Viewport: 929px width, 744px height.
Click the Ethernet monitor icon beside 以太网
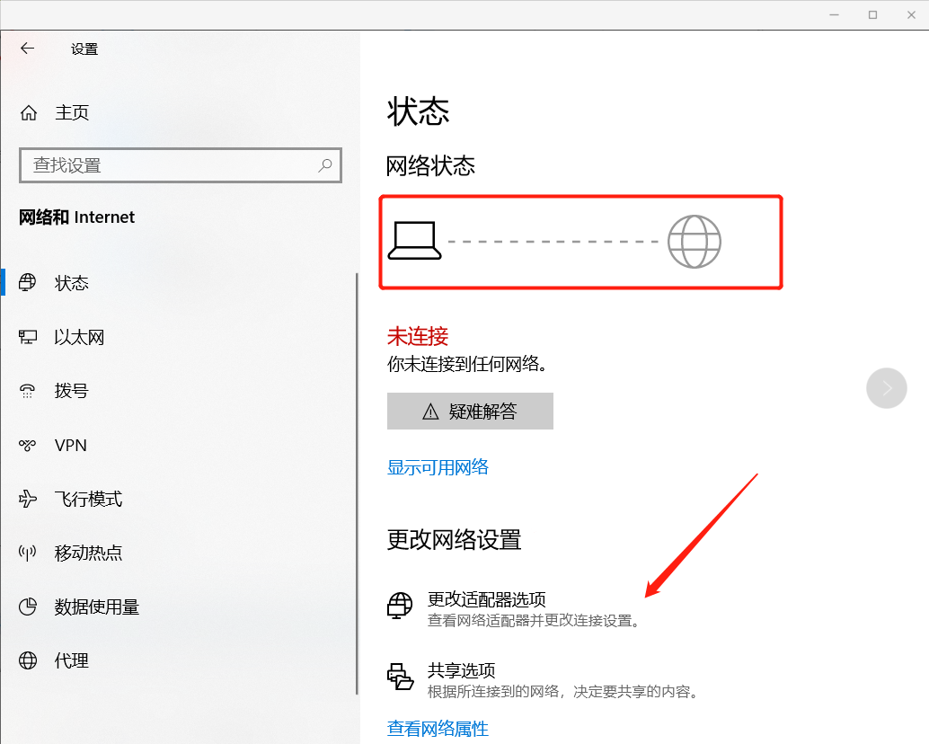tap(27, 337)
